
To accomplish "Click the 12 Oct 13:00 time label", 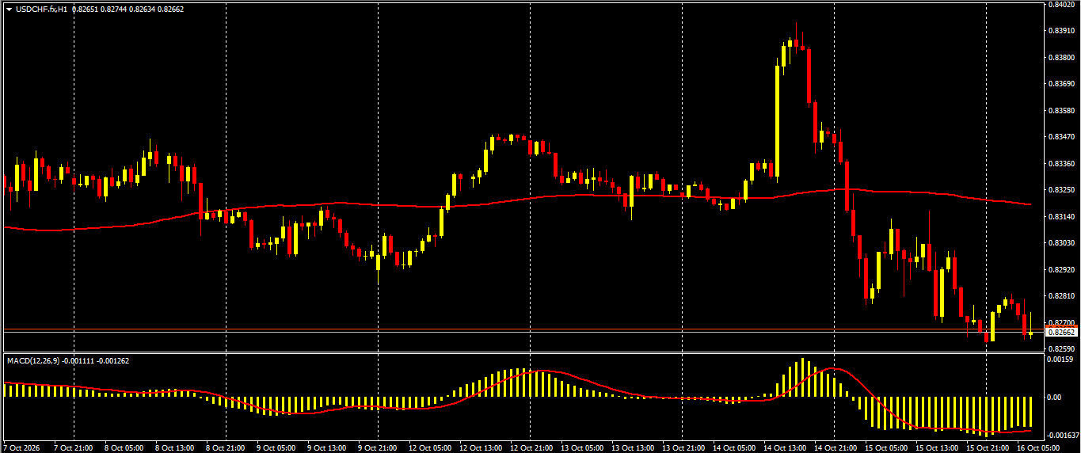I will [481, 448].
